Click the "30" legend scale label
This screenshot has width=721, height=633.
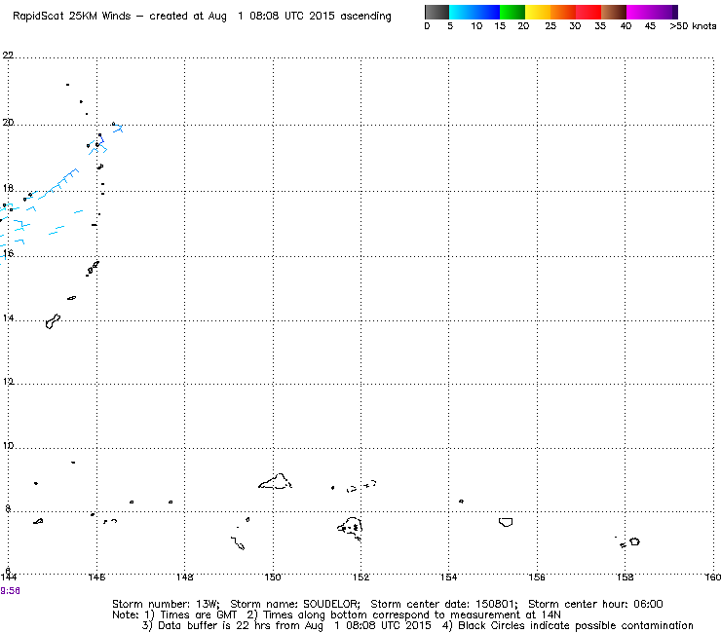tap(575, 26)
